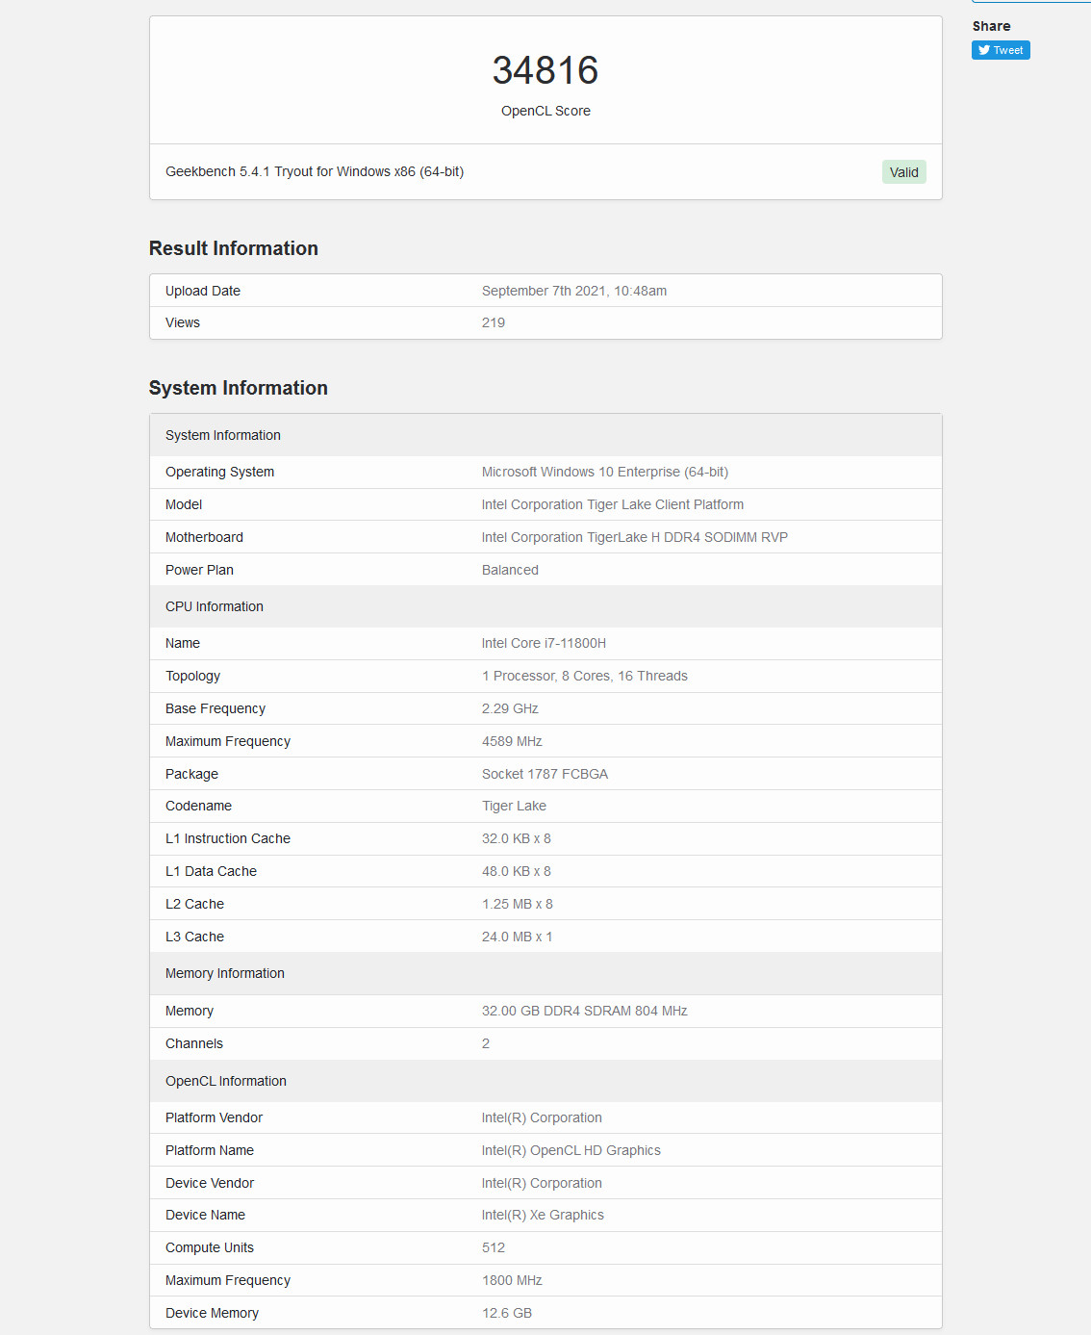
Task: Click the Geekbench 5.4.1 Tryout version text
Action: pyautogui.click(x=315, y=171)
